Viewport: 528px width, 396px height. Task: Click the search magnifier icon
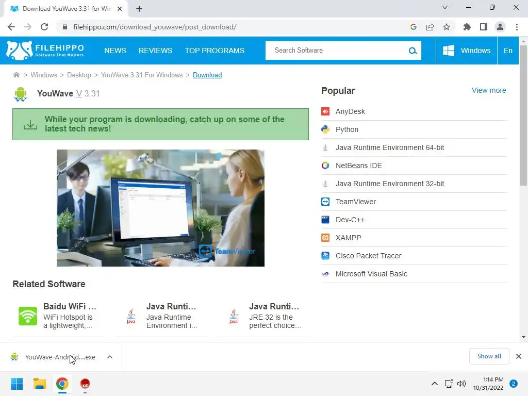coord(412,51)
